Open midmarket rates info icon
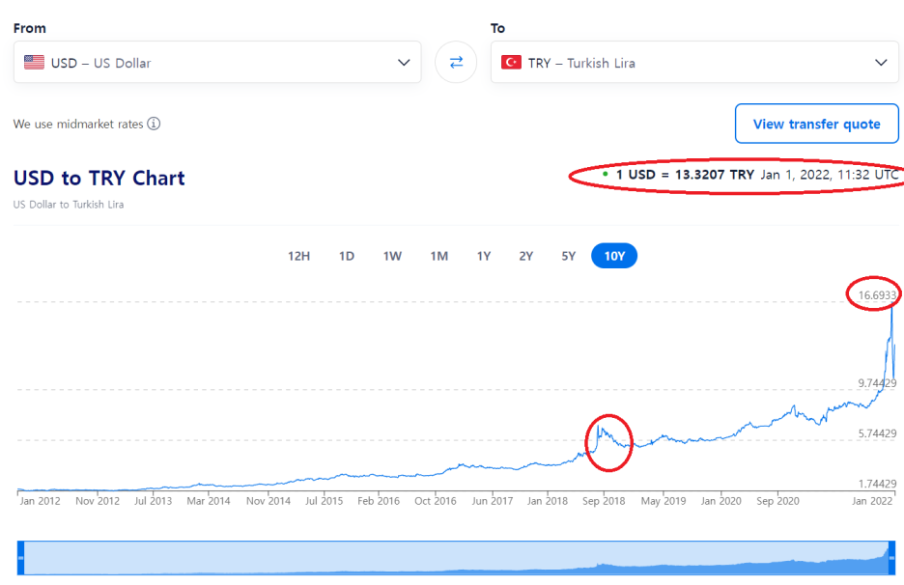Screen dimensions: 904x585 tap(154, 124)
